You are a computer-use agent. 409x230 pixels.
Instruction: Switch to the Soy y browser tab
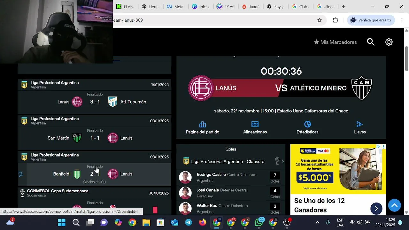coord(275,6)
